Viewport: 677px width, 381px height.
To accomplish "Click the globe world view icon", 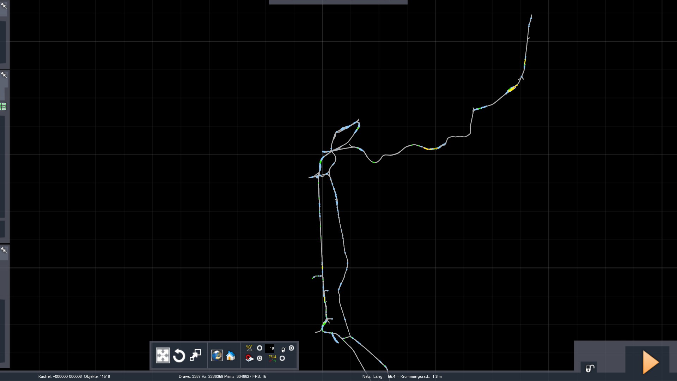I will (217, 355).
